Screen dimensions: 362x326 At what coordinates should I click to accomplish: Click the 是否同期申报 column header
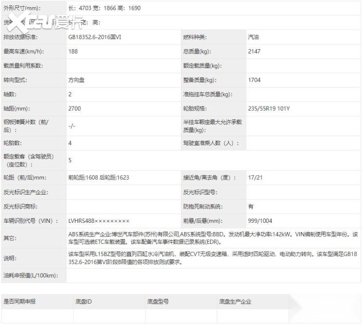point(19,302)
